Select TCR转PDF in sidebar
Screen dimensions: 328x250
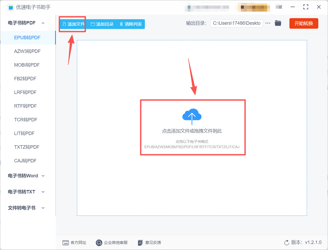26,120
